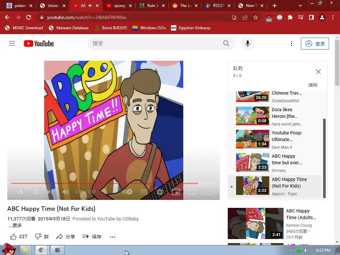Open the Windows ISOs bookmark
340x255 pixels.
point(149,28)
